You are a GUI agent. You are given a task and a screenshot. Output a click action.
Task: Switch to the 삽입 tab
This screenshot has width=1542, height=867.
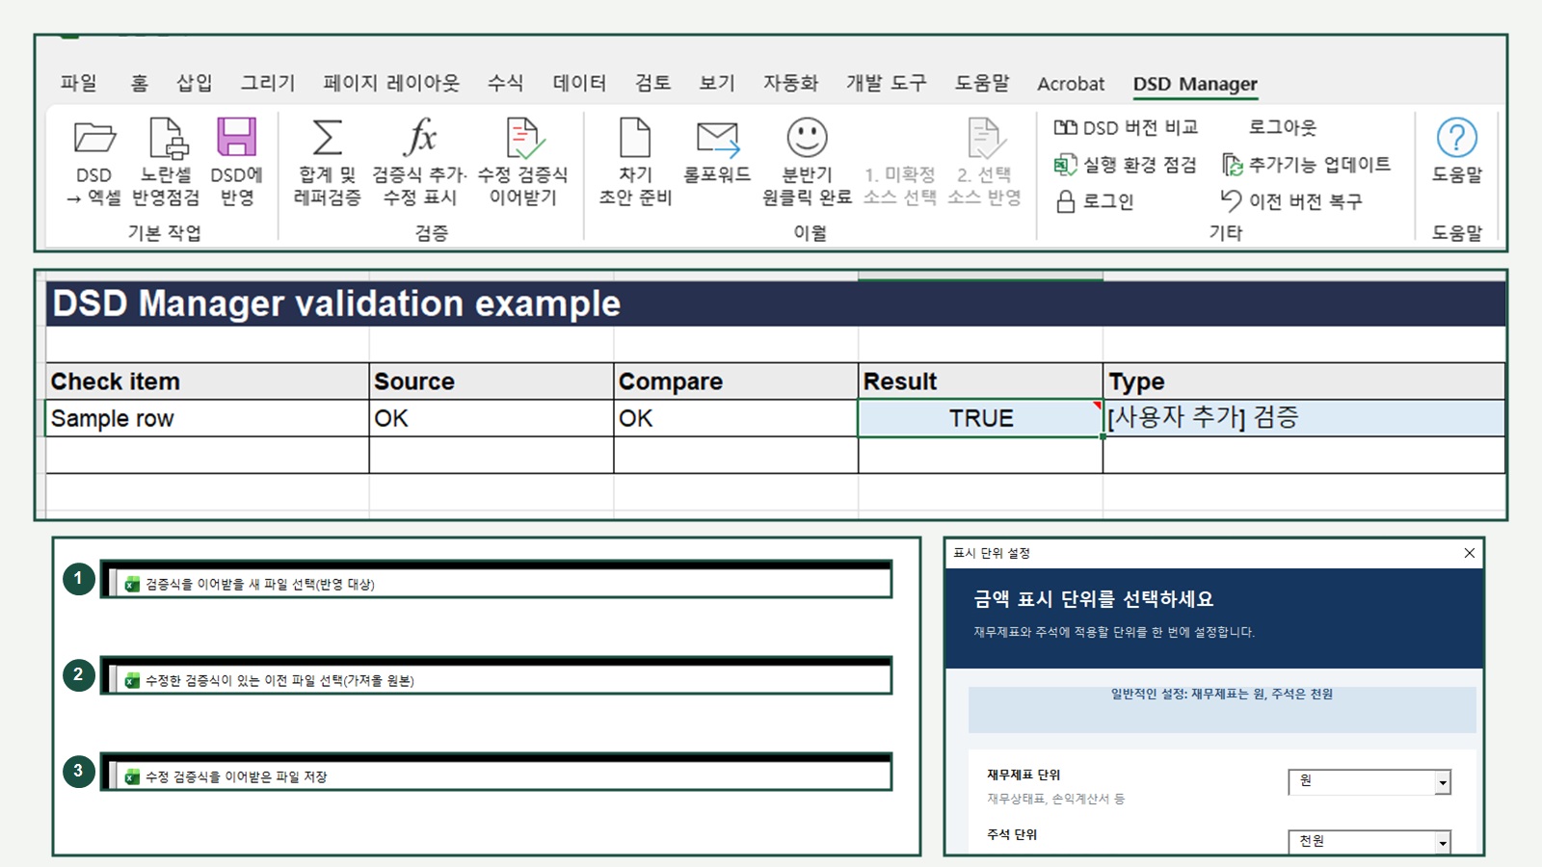pyautogui.click(x=194, y=83)
